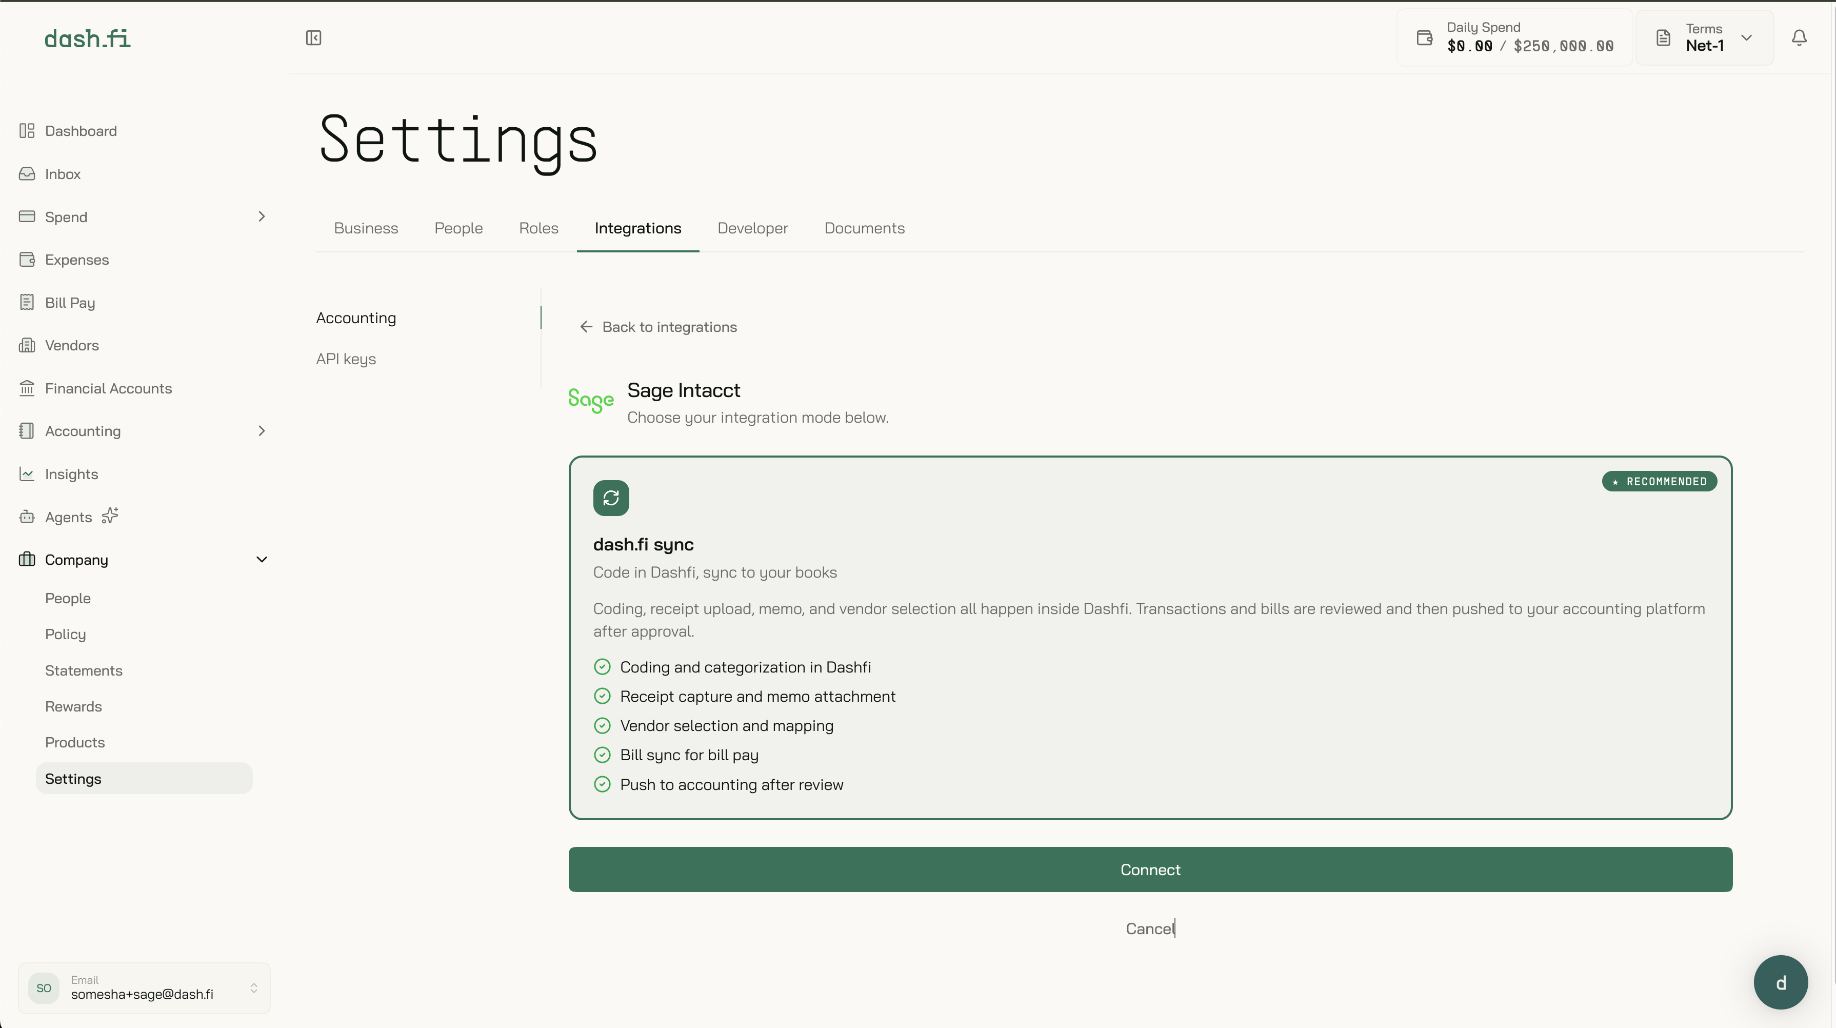Open Rewards under Company
The height and width of the screenshot is (1028, 1836).
pyautogui.click(x=73, y=706)
